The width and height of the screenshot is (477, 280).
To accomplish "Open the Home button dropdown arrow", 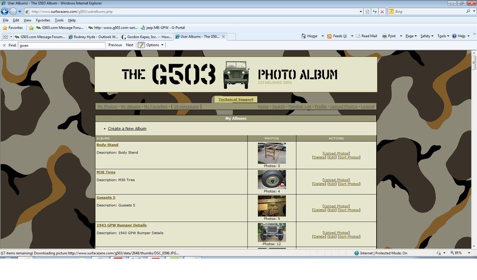I will [322, 36].
